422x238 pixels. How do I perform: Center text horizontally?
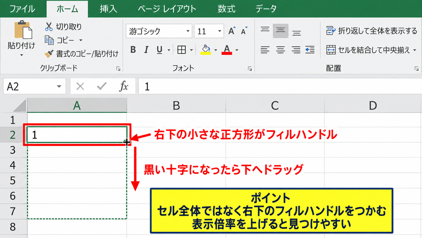click(x=280, y=50)
